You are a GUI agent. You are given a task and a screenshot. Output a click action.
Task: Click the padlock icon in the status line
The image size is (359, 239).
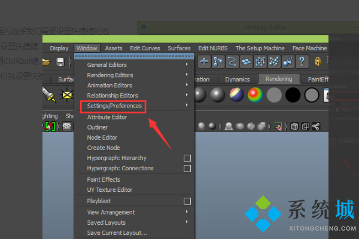pyautogui.click(x=318, y=62)
